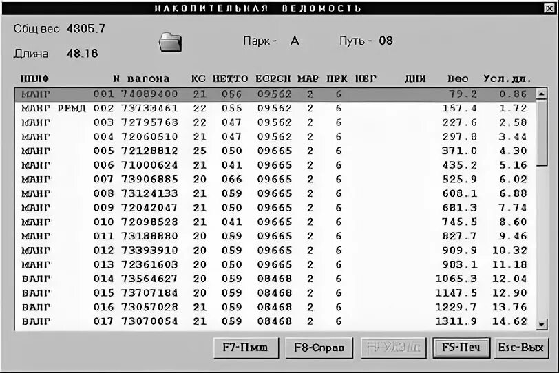
Task: Click the F7-Пмт button
Action: [246, 348]
